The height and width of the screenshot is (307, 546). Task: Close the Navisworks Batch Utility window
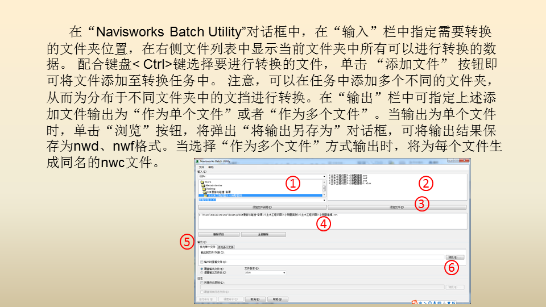(x=465, y=160)
